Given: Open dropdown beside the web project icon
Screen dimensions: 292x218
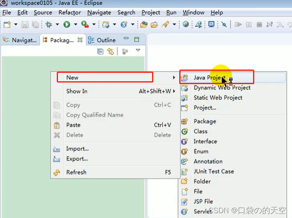Looking at the screenshot, I should click(x=114, y=24).
